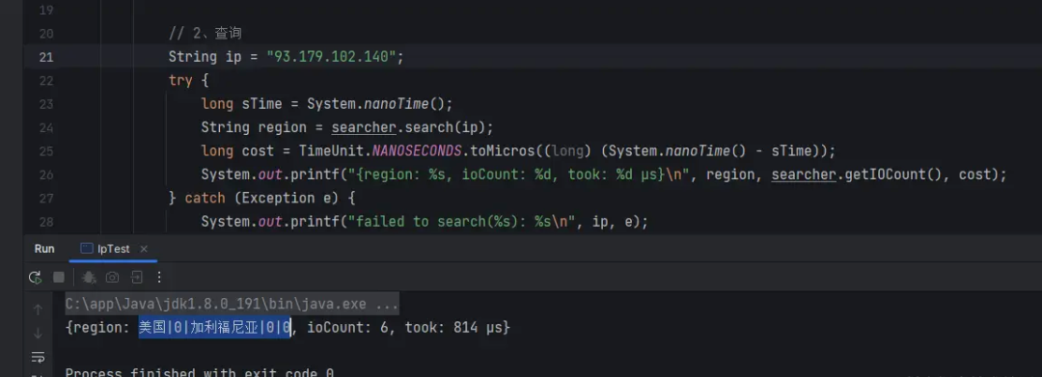This screenshot has width=1042, height=377.
Task: Click NANOSECONDS constant on line 25
Action: click(417, 151)
